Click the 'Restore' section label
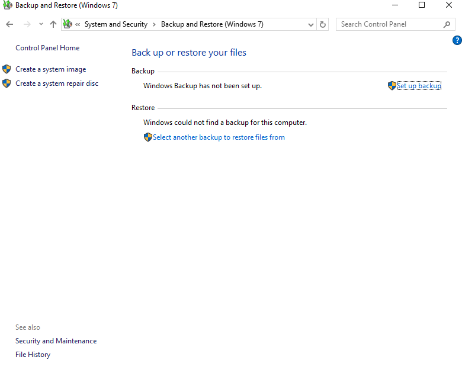Viewport: 462px width, 370px height. coord(143,108)
